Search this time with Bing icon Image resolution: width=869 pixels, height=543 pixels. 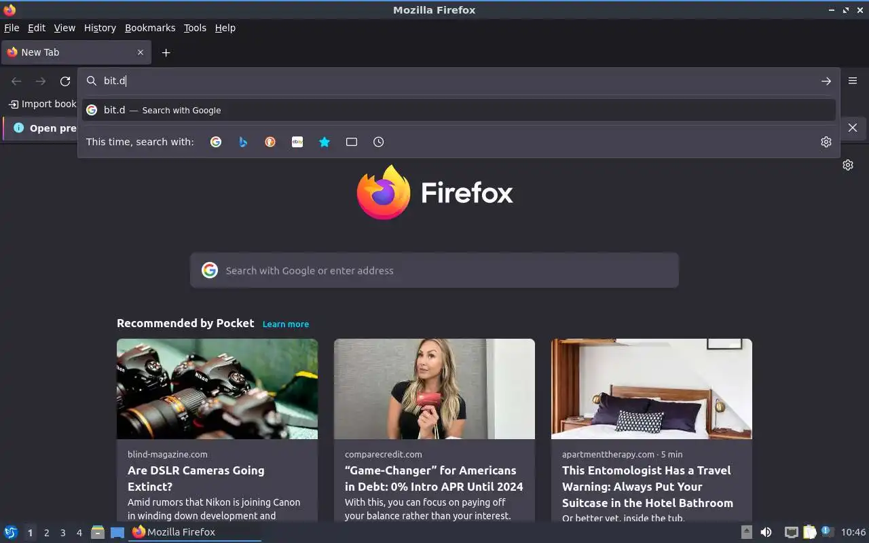click(243, 142)
